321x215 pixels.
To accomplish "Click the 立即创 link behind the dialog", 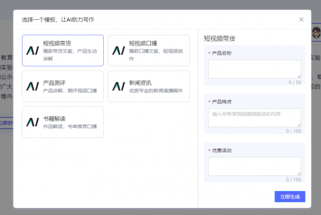I will click(x=6, y=123).
